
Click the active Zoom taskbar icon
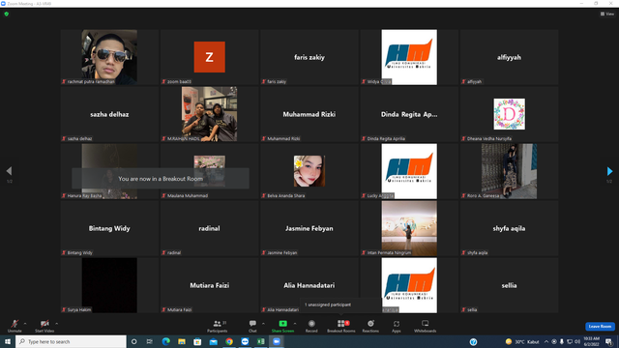point(277,341)
